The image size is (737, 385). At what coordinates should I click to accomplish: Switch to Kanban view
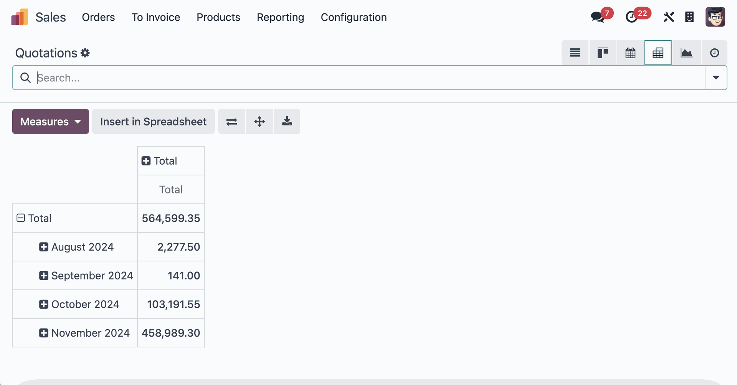[603, 53]
